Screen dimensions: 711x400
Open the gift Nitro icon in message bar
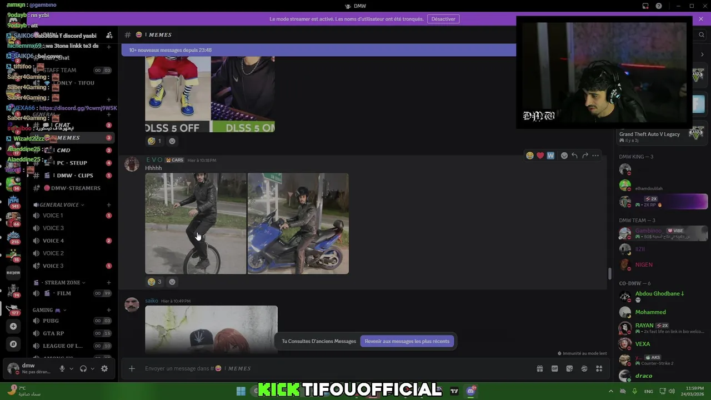tap(539, 368)
